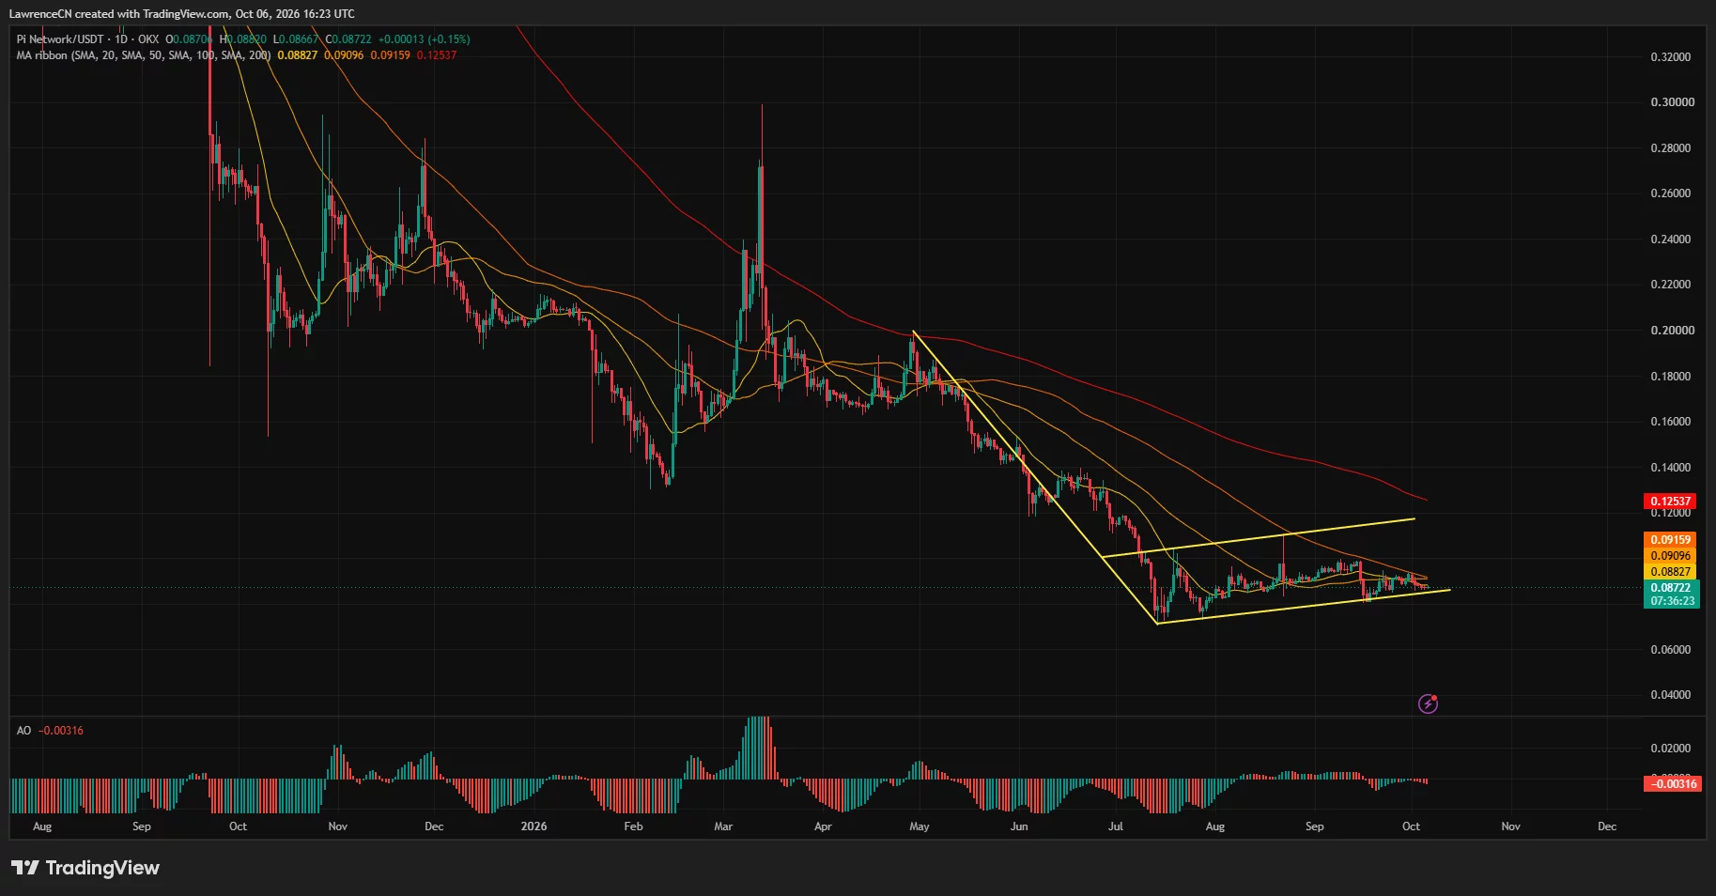1716x896 pixels.
Task: Click the purple lightning bolt event icon
Action: [1428, 703]
